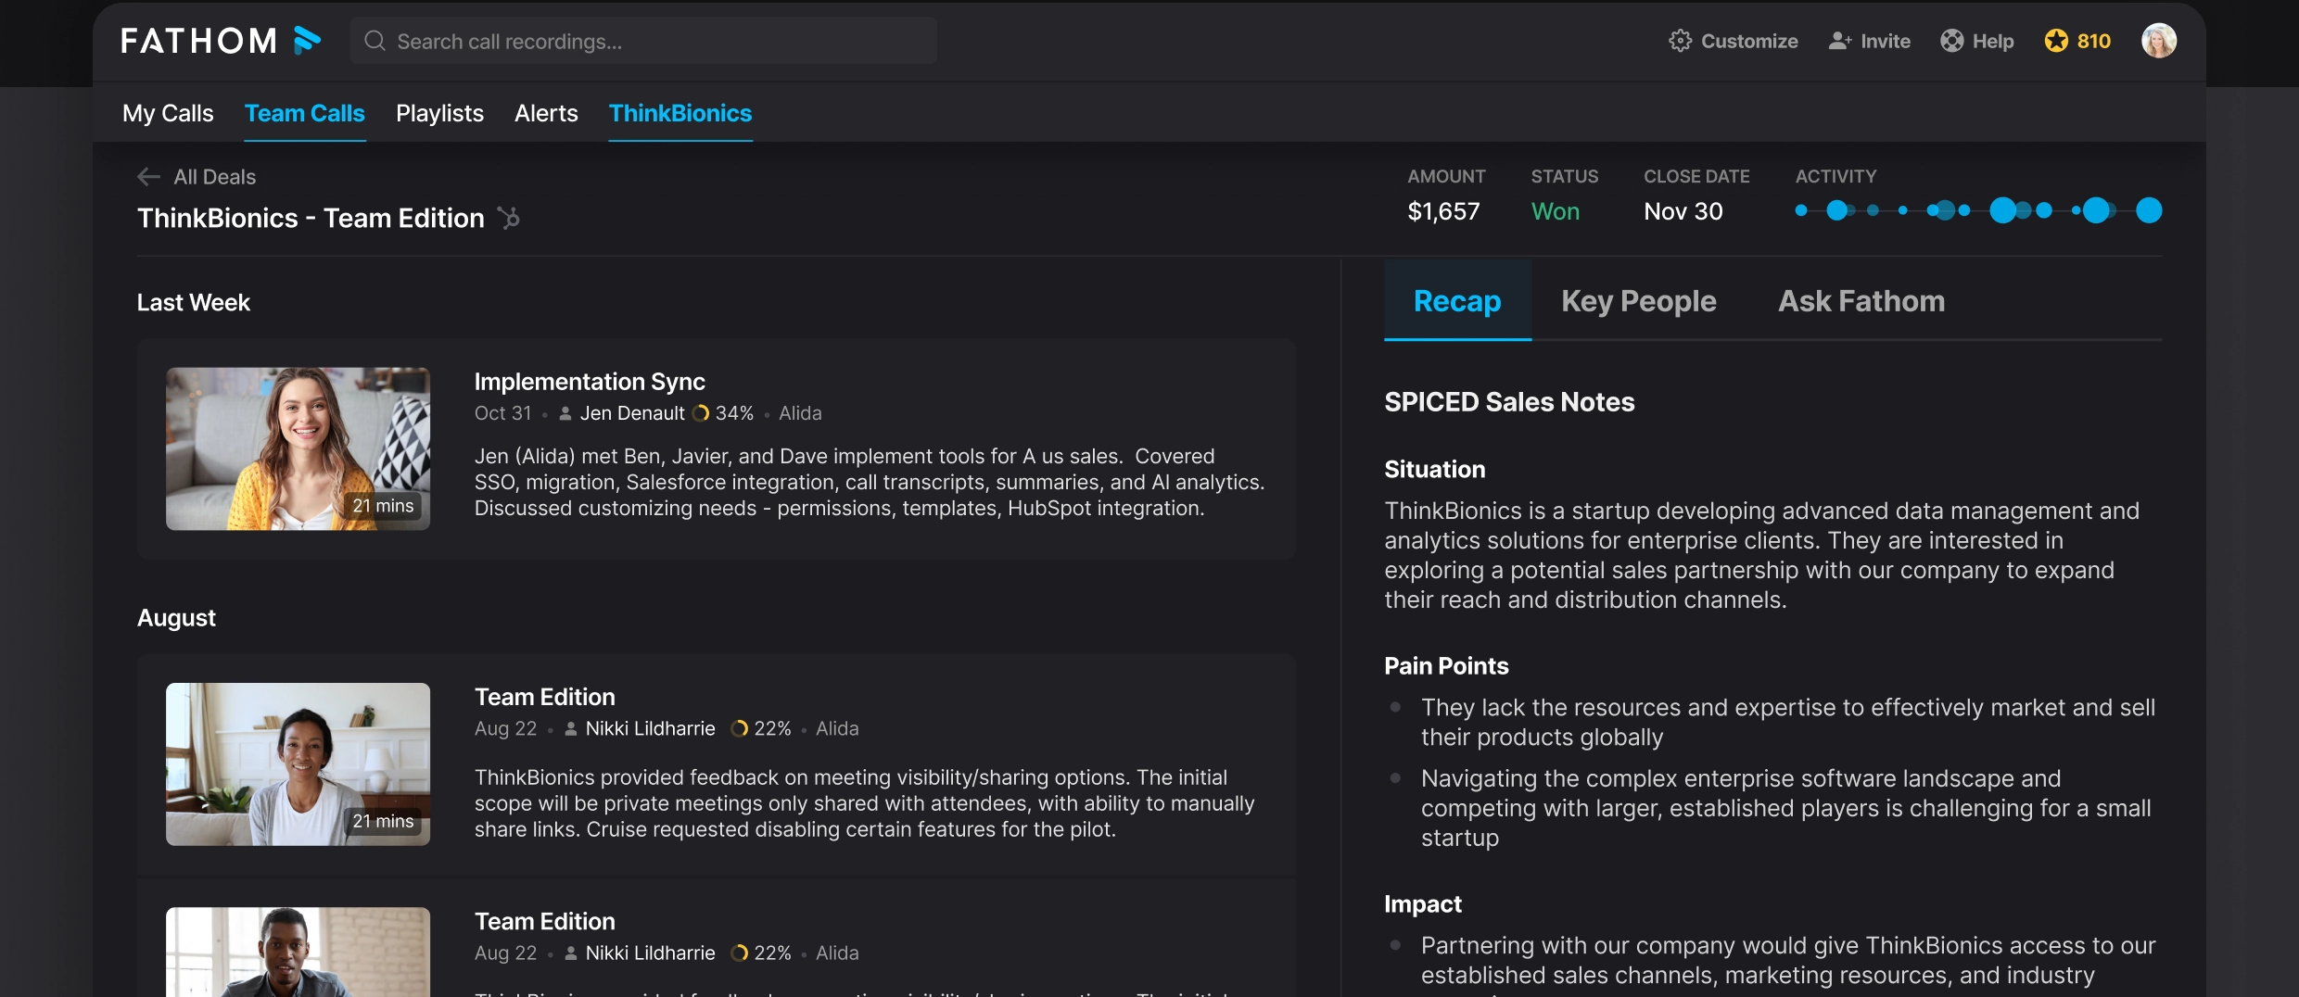Click the Invite person icon
This screenshot has height=997, width=2299.
(1840, 41)
